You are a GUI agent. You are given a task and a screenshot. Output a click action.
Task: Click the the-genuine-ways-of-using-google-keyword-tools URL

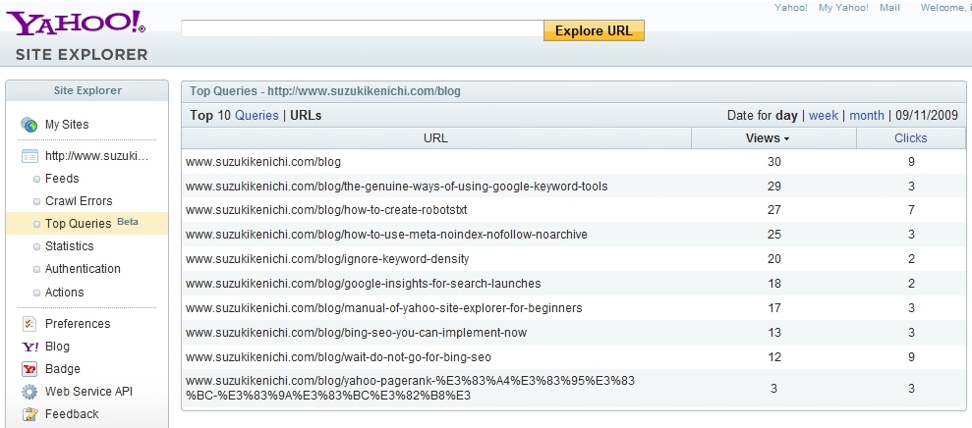[x=397, y=186]
